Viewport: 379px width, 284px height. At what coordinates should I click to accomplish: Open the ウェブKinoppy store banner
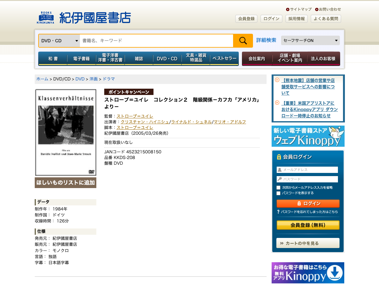[x=308, y=136]
